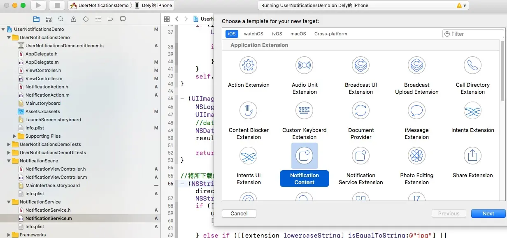Choose the Content Blocker Extension template

(249, 120)
